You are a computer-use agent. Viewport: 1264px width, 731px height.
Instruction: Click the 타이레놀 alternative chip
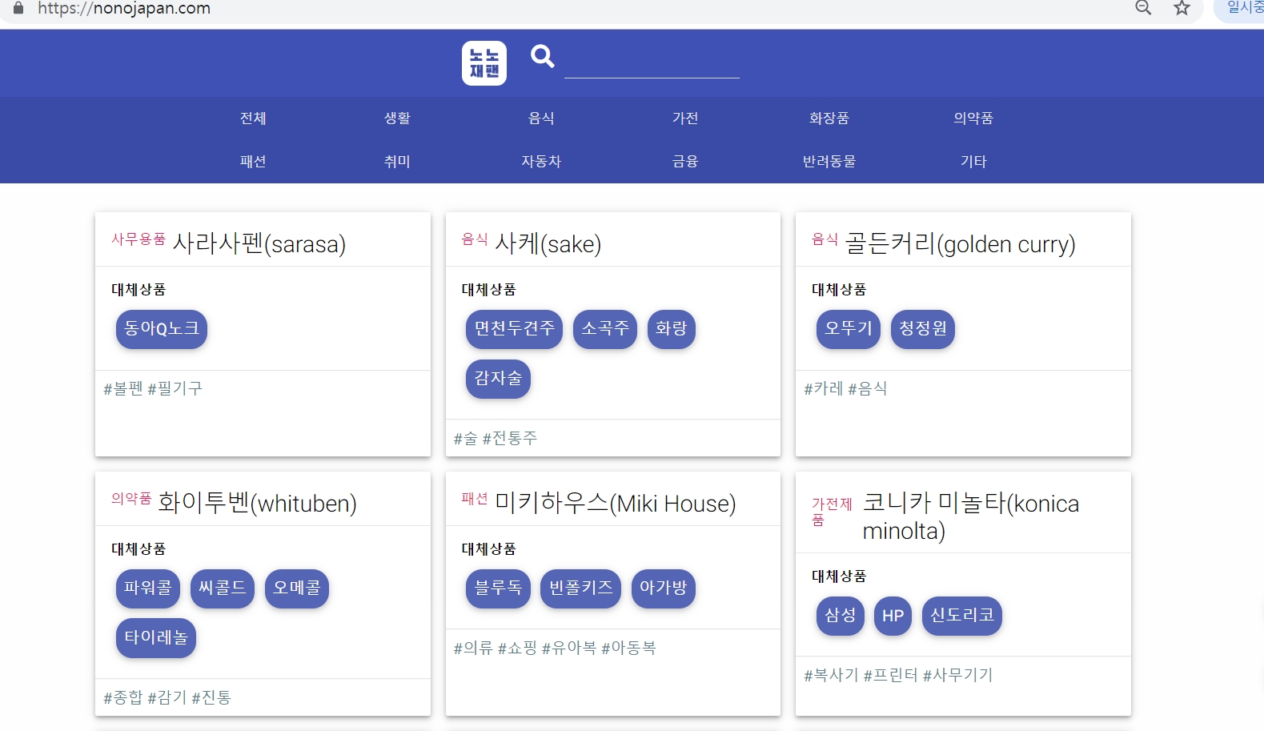pyautogui.click(x=156, y=638)
